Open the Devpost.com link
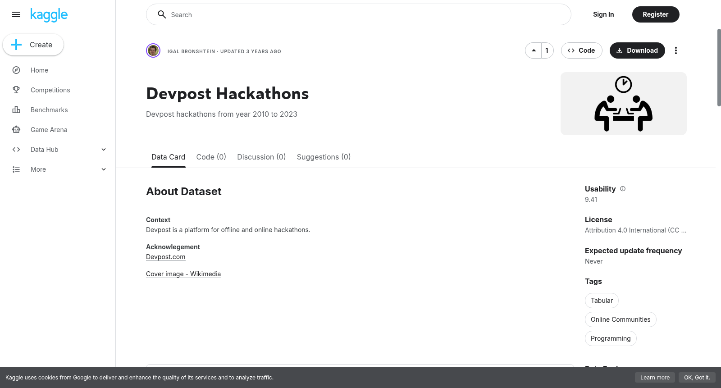The width and height of the screenshot is (721, 388). [x=166, y=257]
